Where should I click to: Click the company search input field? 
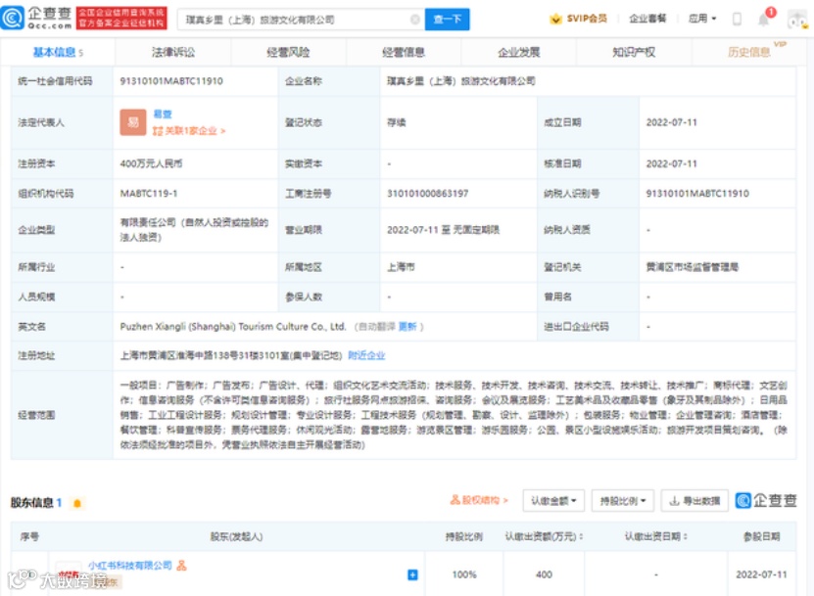pos(300,20)
